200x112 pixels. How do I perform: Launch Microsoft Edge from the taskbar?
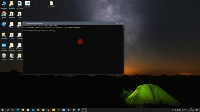point(18,110)
